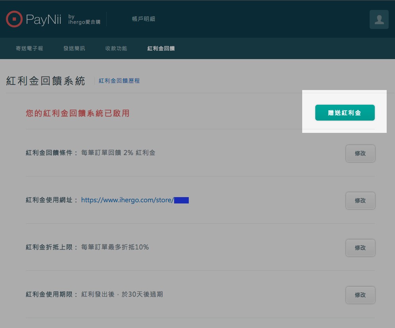Switch to the 寄送電子報 tab
The width and height of the screenshot is (395, 328).
click(29, 48)
